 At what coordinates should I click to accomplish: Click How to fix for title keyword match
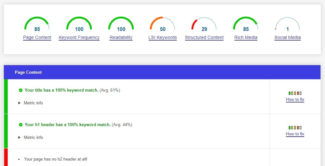tap(295, 99)
